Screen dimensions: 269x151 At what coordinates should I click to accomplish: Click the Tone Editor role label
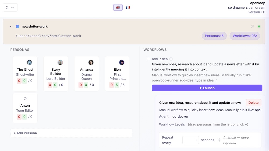[x=25, y=110]
